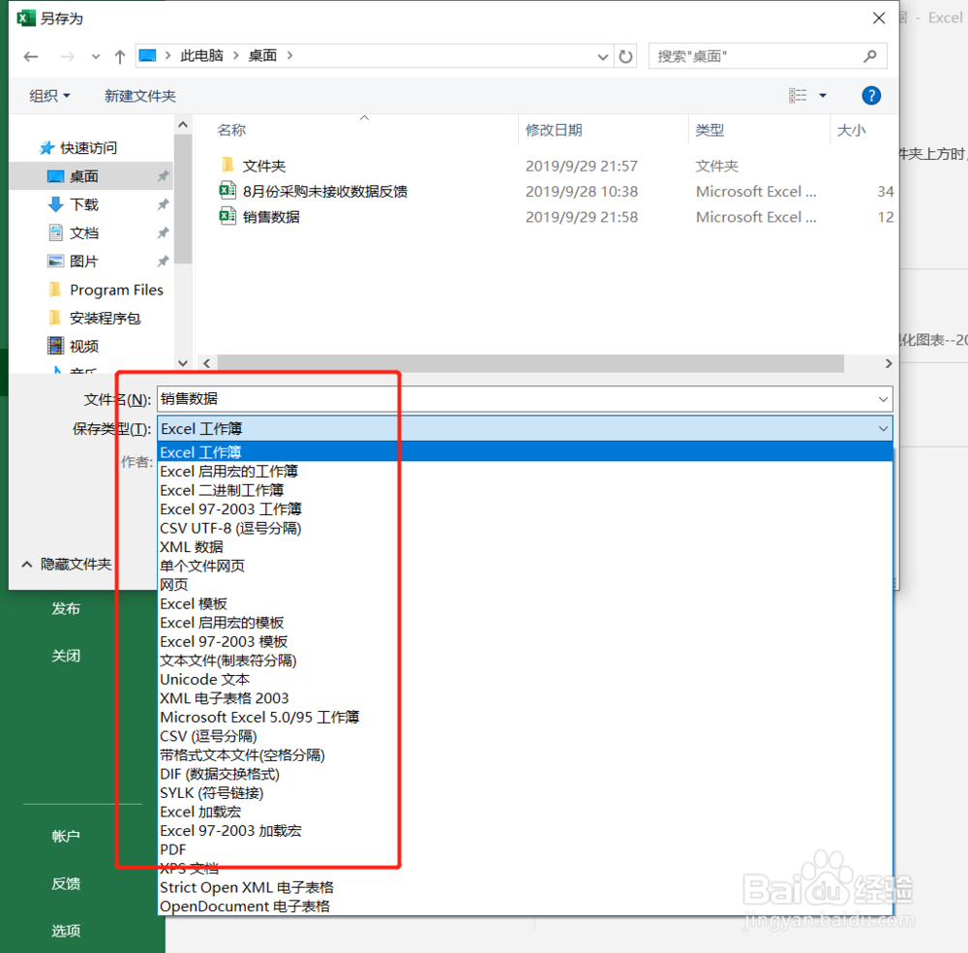Viewport: 968px width, 953px height.
Task: Refresh the desktop folder listing
Action: [x=626, y=57]
